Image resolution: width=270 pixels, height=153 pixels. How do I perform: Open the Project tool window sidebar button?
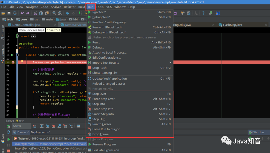2,32
